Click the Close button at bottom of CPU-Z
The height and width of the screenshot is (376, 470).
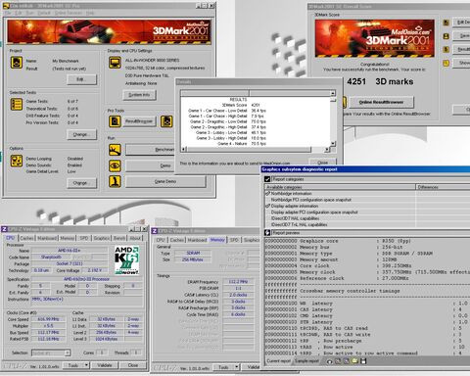click(x=133, y=365)
